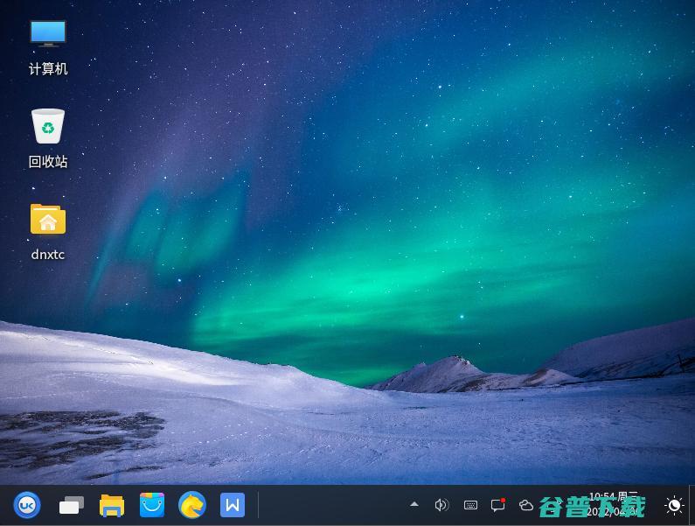This screenshot has width=695, height=526.
Task: Open the volume control tray icon
Action: pos(441,505)
